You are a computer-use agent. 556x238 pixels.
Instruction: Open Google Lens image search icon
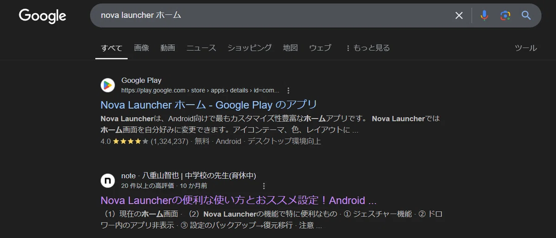[505, 16]
